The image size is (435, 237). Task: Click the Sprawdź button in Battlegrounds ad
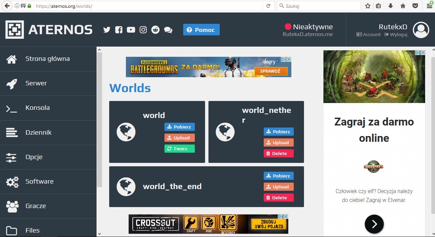pos(270,71)
